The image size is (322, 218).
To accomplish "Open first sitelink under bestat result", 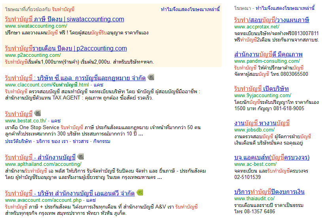I will point(18,141).
